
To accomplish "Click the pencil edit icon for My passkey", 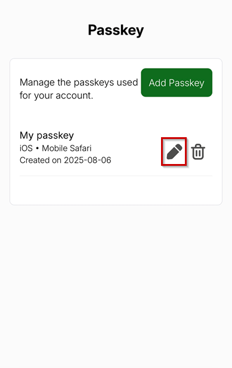I will [x=174, y=151].
